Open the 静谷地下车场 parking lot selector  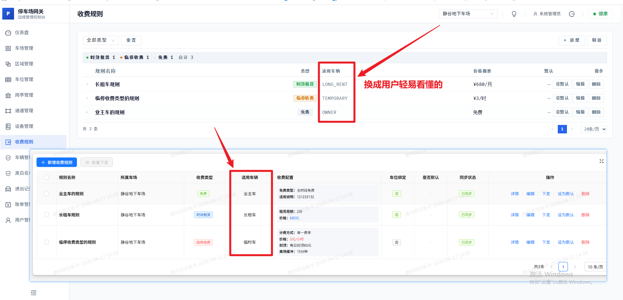pos(467,14)
